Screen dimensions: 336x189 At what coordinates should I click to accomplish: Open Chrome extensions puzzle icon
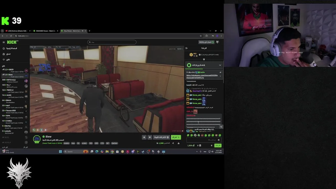[x=207, y=36]
